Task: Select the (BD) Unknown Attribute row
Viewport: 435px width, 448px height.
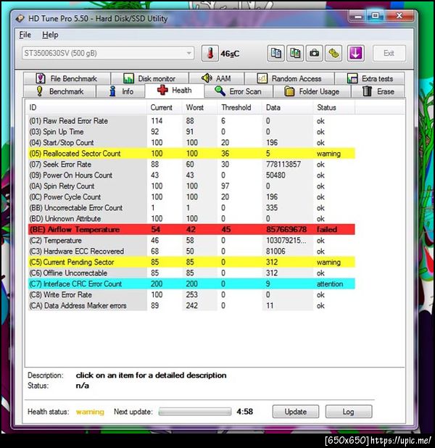Action: (191, 219)
